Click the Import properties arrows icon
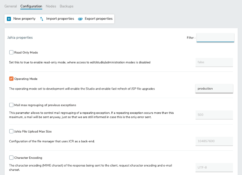 point(42,19)
